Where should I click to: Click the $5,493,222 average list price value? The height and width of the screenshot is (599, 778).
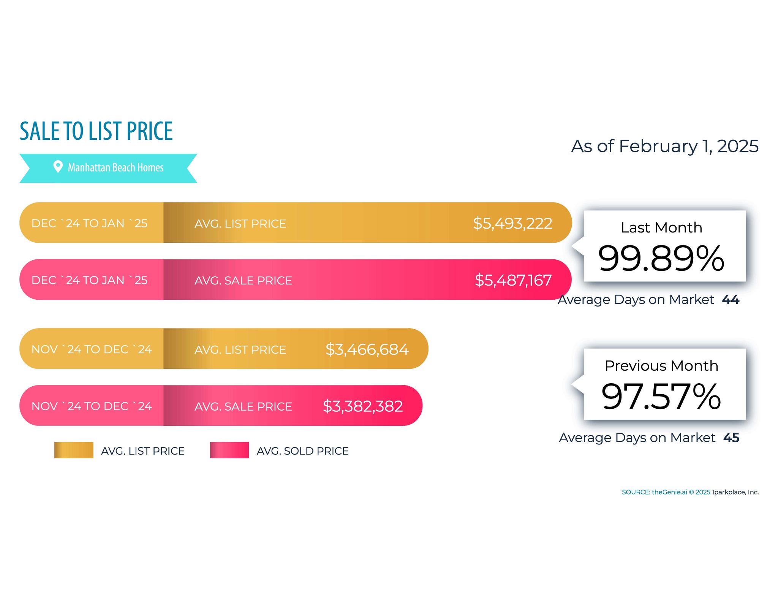[x=512, y=223]
